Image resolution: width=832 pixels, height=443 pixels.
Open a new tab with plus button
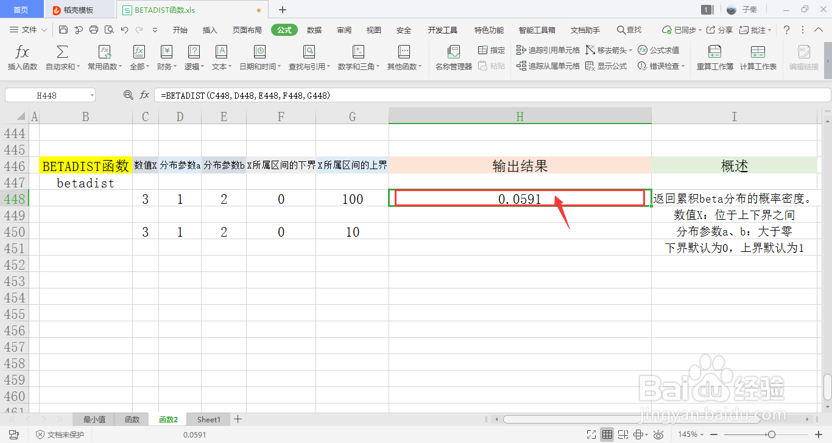tap(283, 10)
